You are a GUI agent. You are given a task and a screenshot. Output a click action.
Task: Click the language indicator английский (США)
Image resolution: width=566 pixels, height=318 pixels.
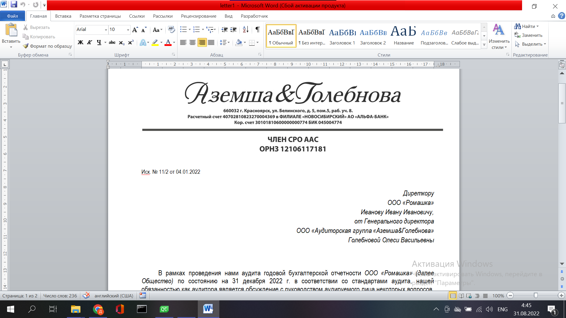coord(114,296)
